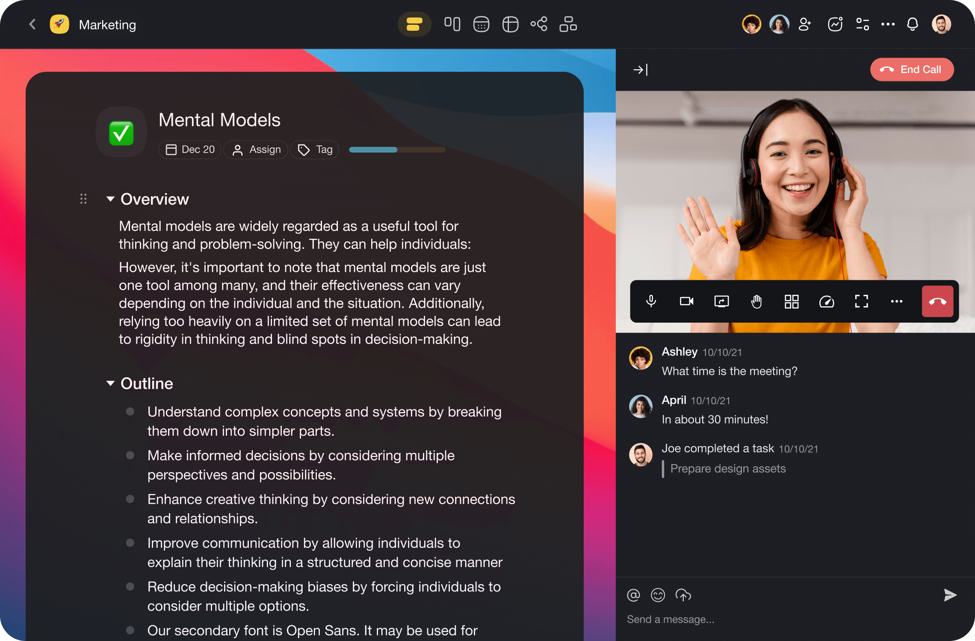Viewport: 975px width, 641px height.
Task: Open the notifications bell
Action: tap(912, 24)
